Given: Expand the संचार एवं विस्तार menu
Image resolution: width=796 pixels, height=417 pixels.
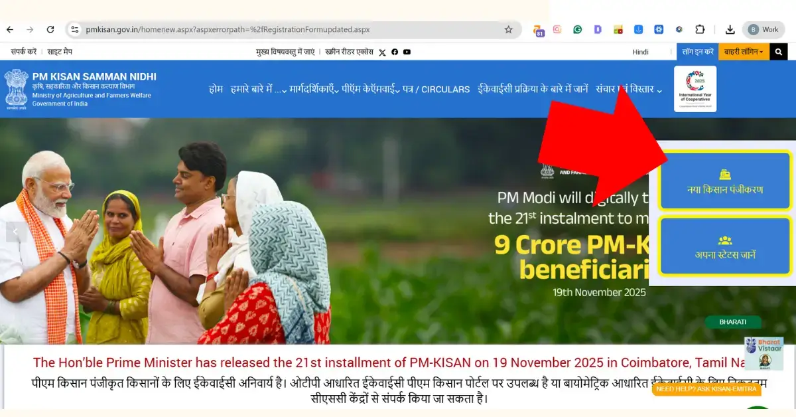Looking at the screenshot, I should point(629,89).
